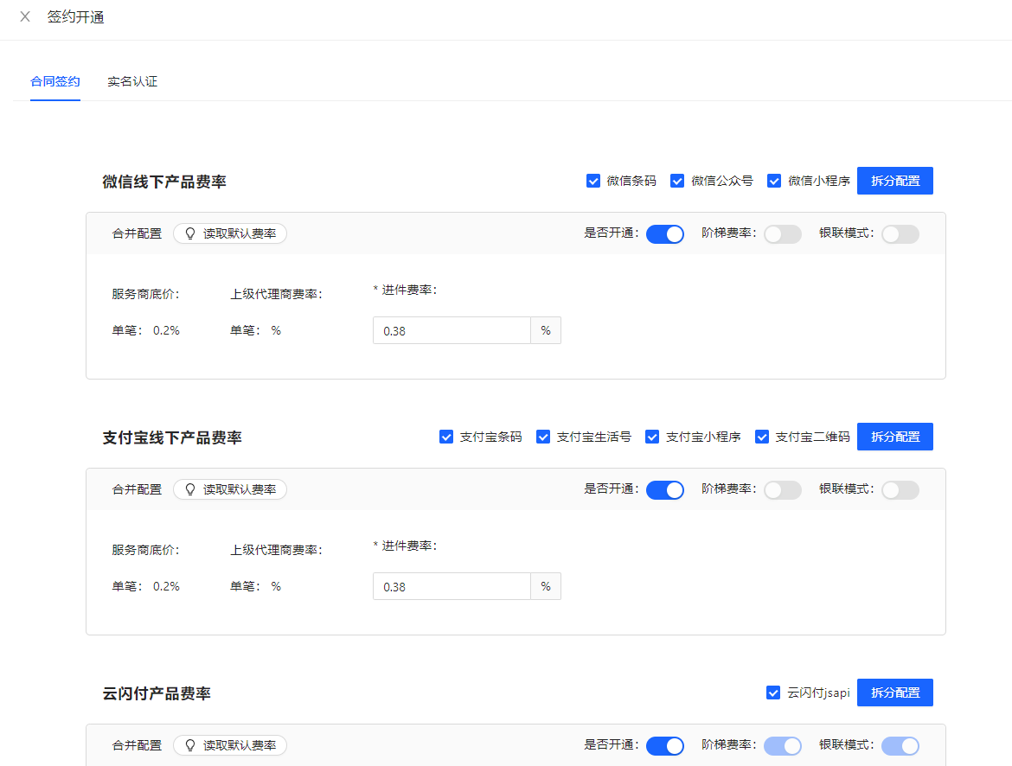Select the 合同签约 tab

(55, 82)
